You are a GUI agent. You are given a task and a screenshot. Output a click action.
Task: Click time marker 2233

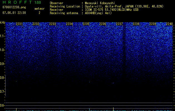[x=53, y=24]
